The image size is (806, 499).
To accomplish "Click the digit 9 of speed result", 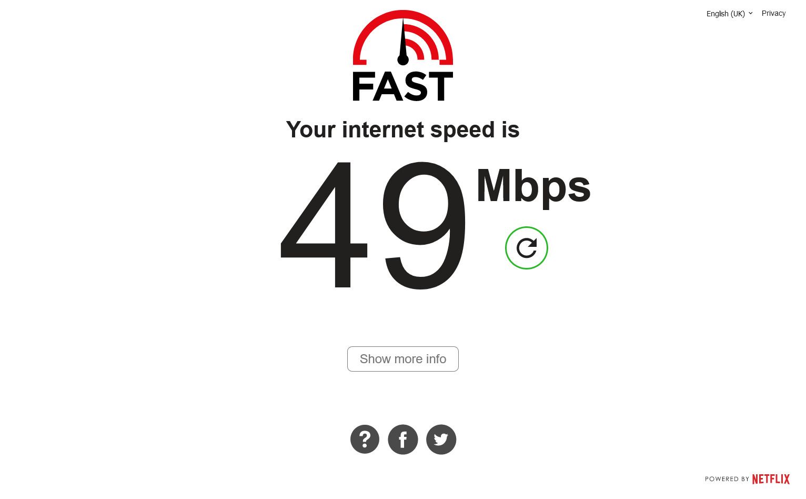I will tap(425, 225).
